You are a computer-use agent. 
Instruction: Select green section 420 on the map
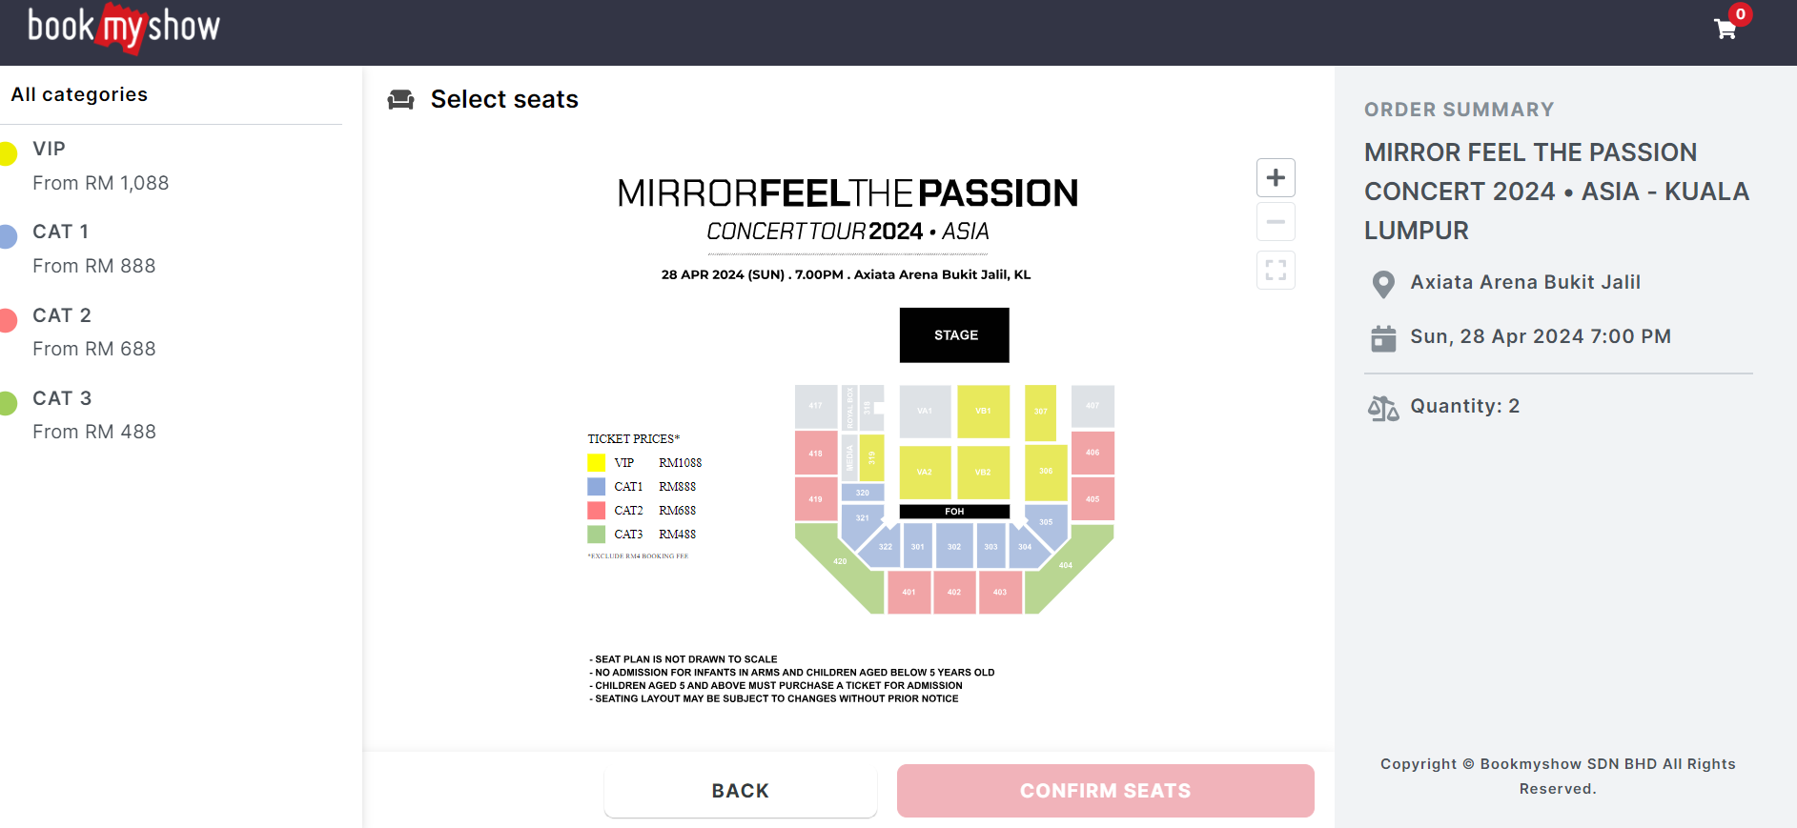tap(839, 564)
